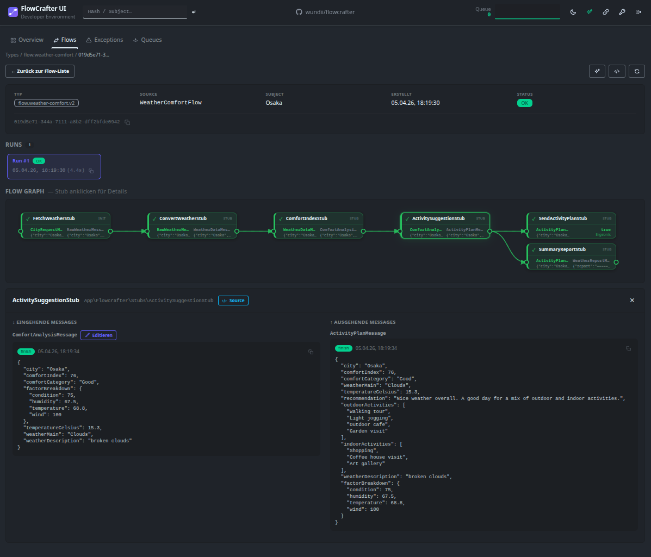Click the chain link icon in the header
The width and height of the screenshot is (651, 557).
[606, 12]
